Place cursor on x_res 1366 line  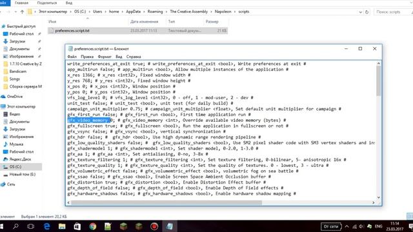pyautogui.click(x=129, y=75)
